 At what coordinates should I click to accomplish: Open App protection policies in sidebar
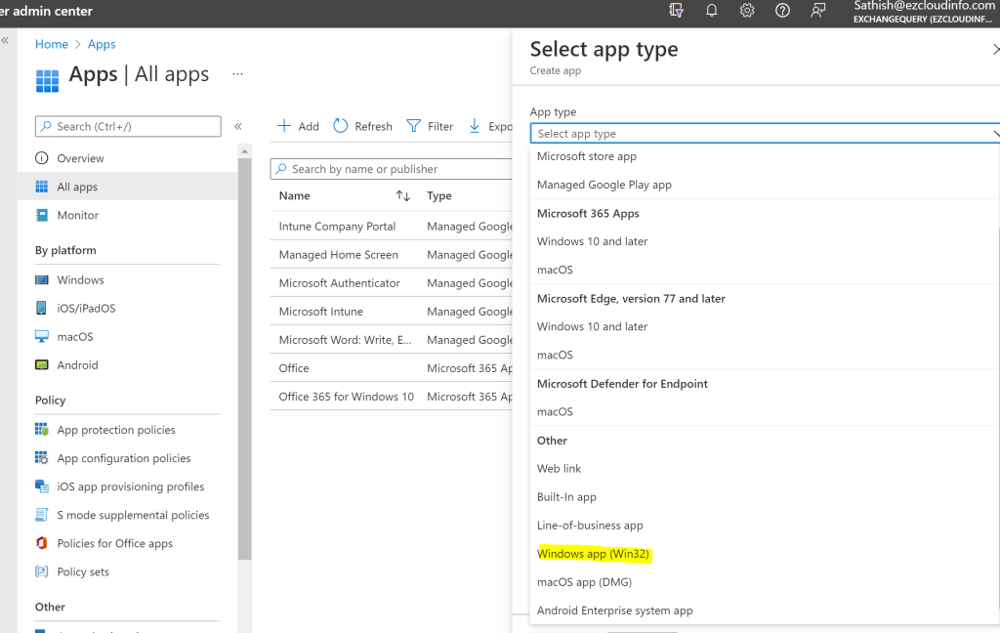pos(116,430)
